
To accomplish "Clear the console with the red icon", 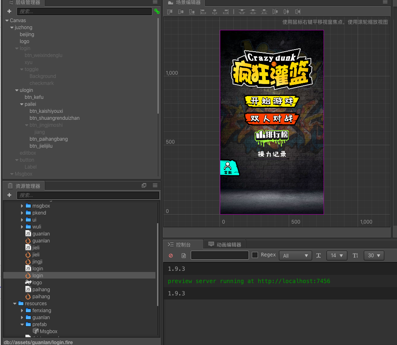I will pyautogui.click(x=171, y=256).
